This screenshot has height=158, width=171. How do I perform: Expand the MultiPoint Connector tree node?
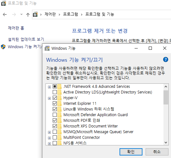[49, 138]
